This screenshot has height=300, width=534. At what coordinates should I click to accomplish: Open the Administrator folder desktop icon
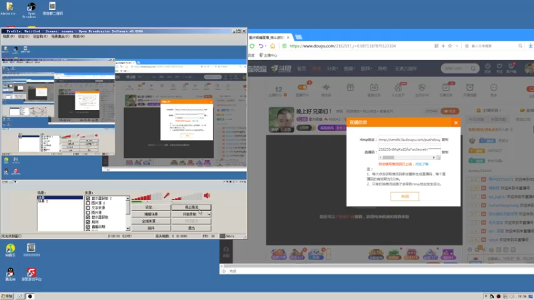click(x=9, y=9)
